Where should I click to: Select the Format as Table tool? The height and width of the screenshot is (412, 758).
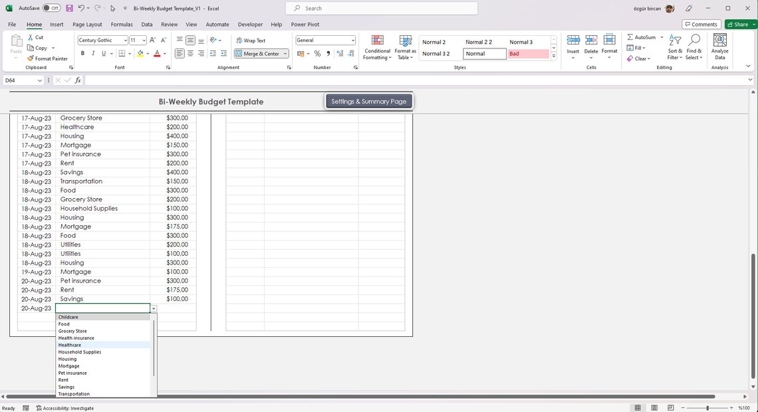click(x=404, y=47)
